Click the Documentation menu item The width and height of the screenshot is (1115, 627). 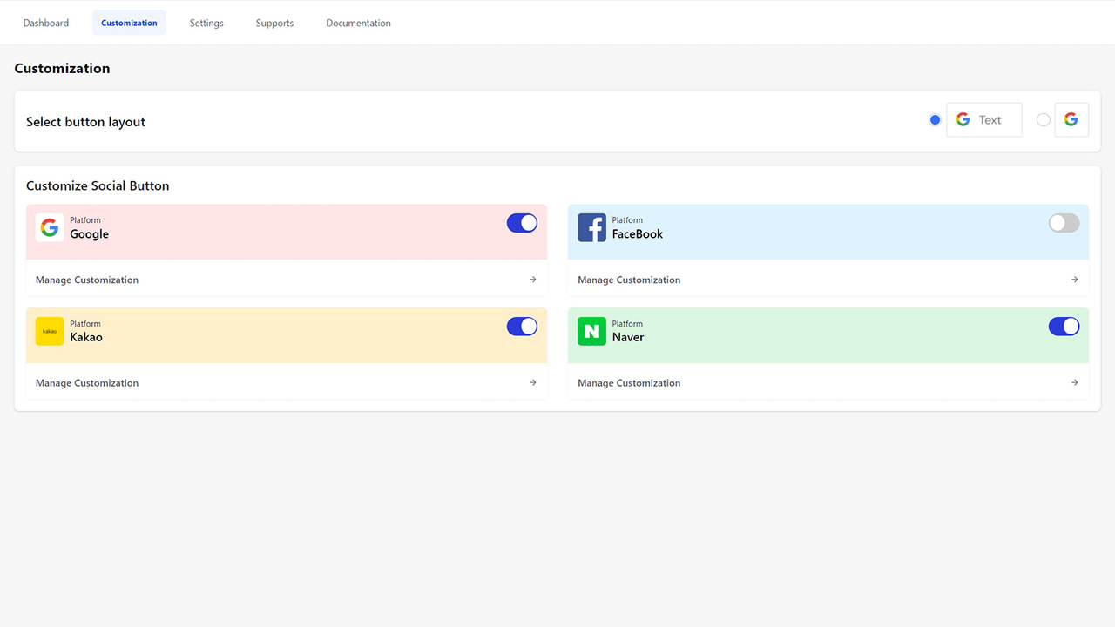pyautogui.click(x=358, y=23)
